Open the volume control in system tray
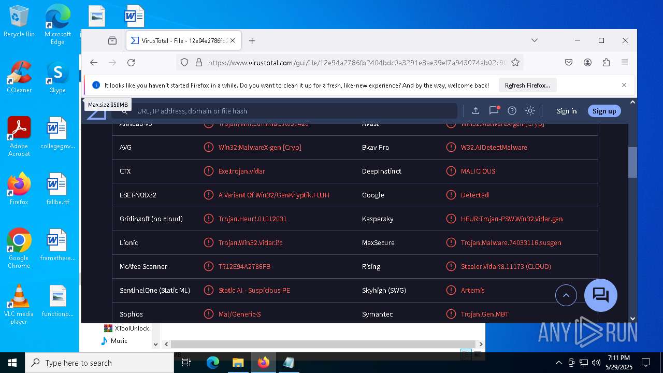The image size is (663, 373). 596,363
